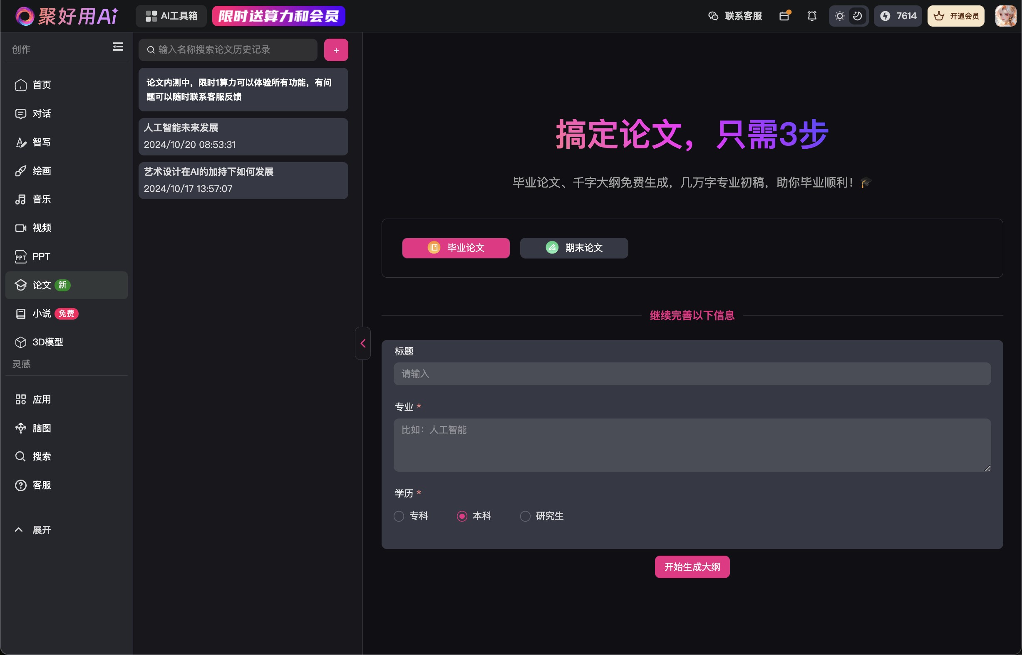Switch to light mode sun icon

coord(839,16)
